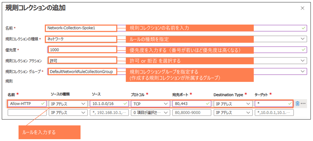The height and width of the screenshot is (141, 313).
Task: Open the 規則コレクションの種類 dropdown
Action: (176, 39)
